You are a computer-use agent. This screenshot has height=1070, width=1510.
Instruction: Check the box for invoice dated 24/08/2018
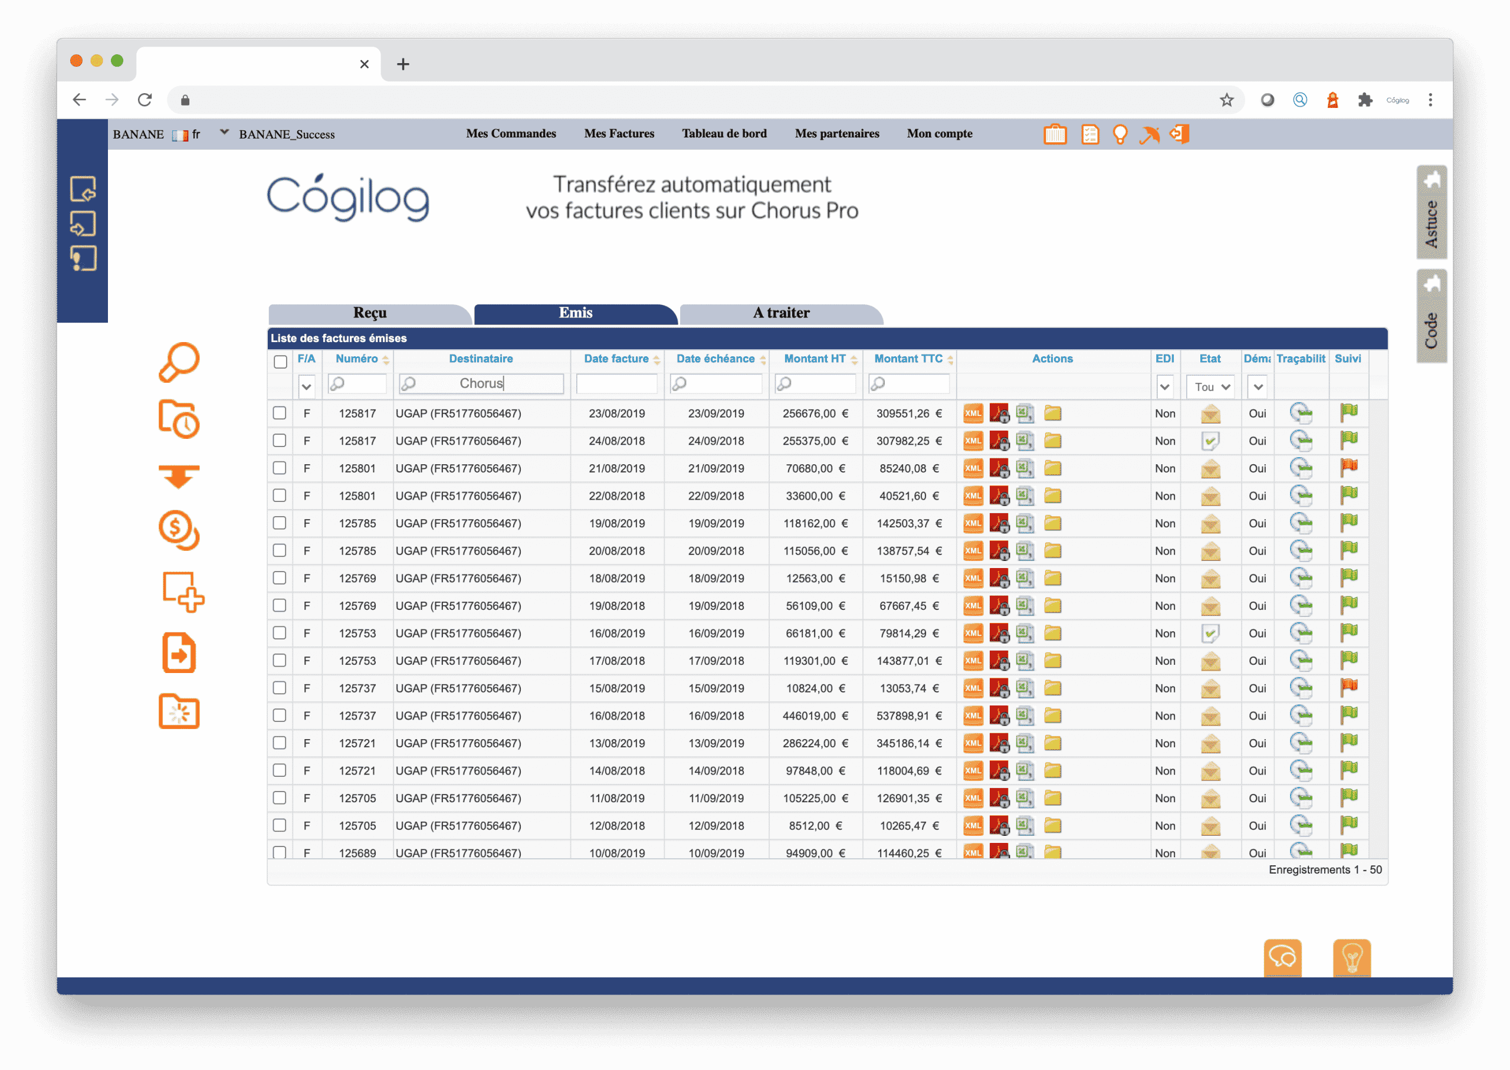[280, 441]
